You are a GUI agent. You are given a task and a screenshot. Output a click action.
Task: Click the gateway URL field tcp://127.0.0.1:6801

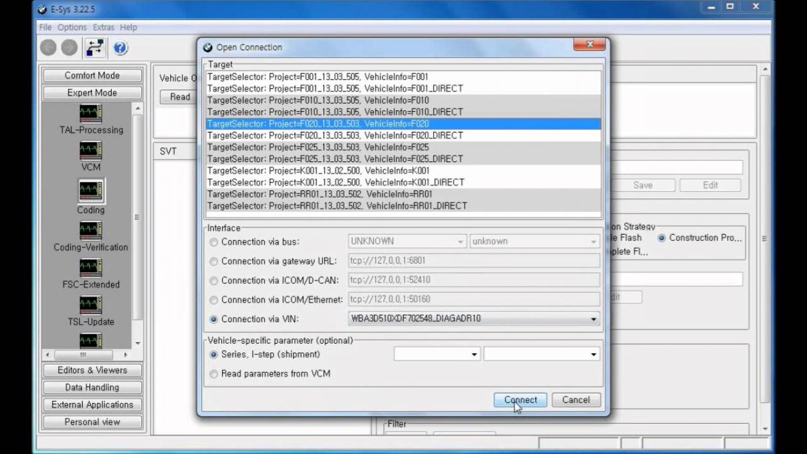pyautogui.click(x=474, y=261)
